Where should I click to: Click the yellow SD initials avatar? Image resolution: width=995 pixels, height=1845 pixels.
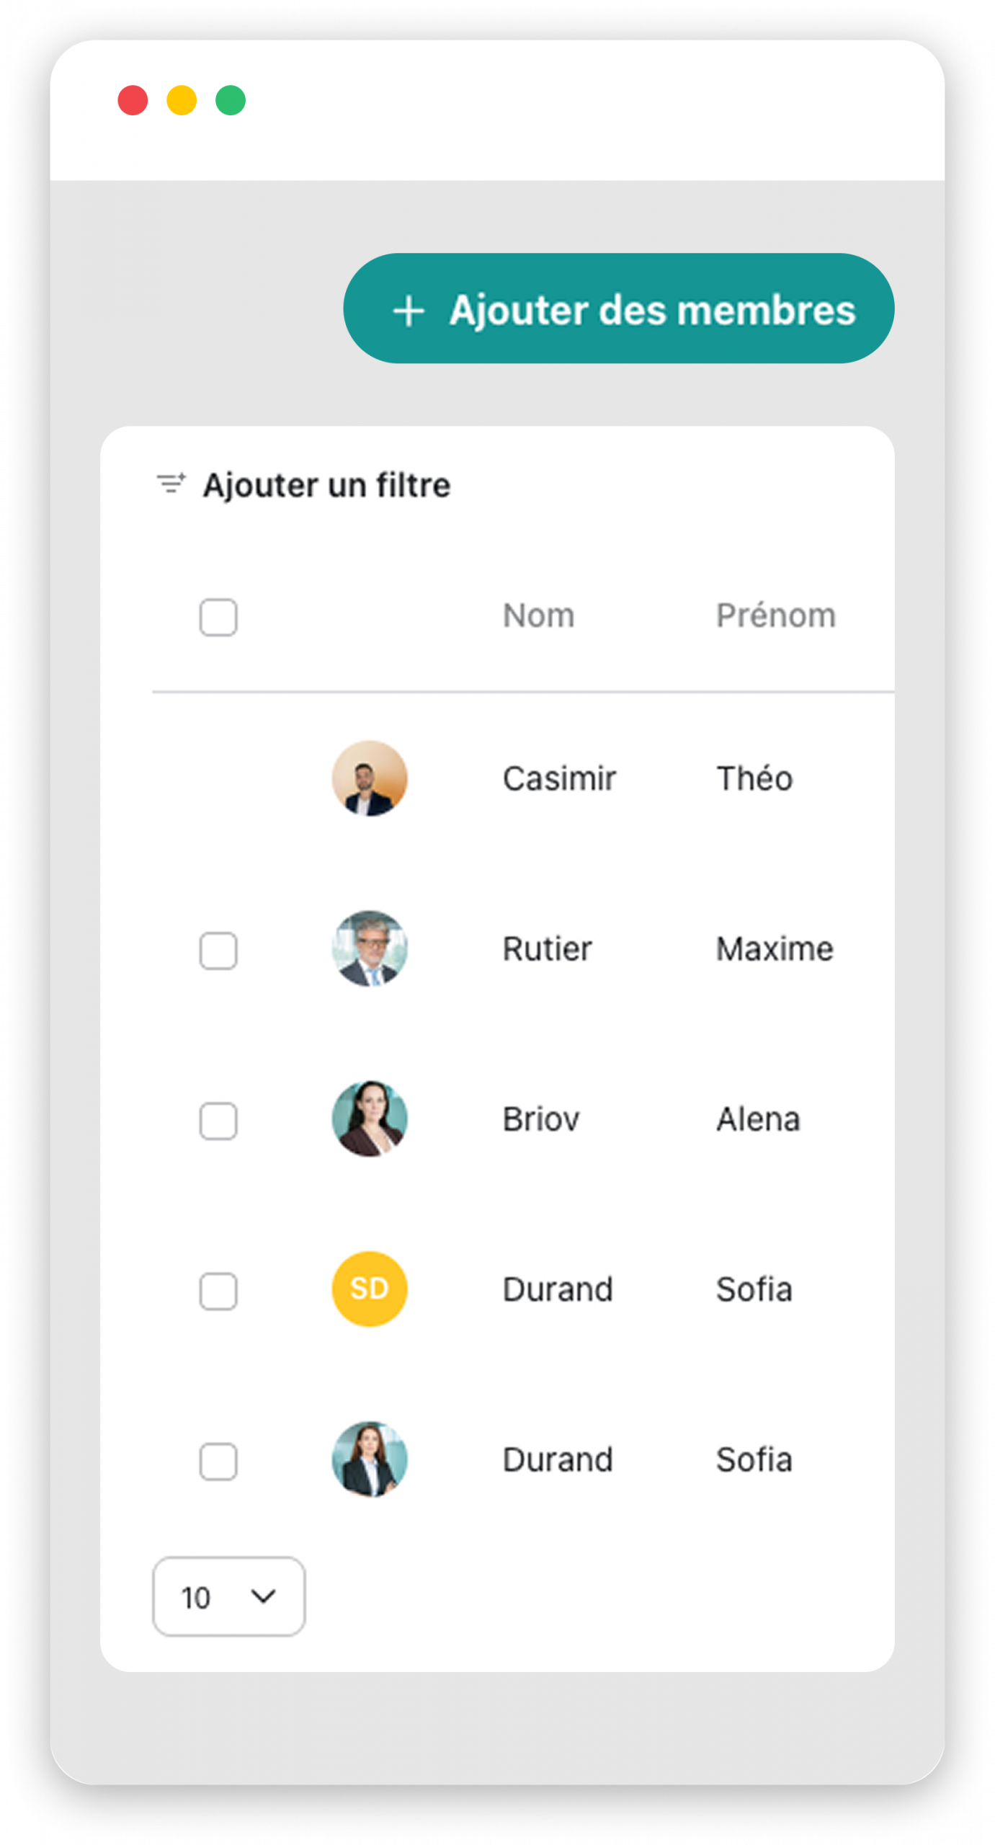pyautogui.click(x=370, y=1289)
